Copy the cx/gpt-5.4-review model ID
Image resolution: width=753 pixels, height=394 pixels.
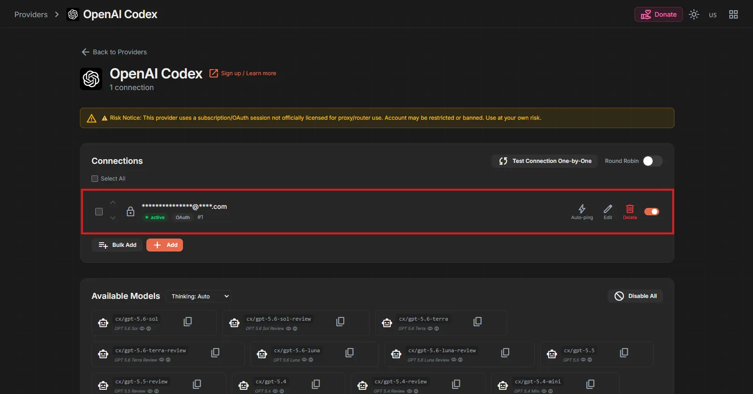click(456, 384)
